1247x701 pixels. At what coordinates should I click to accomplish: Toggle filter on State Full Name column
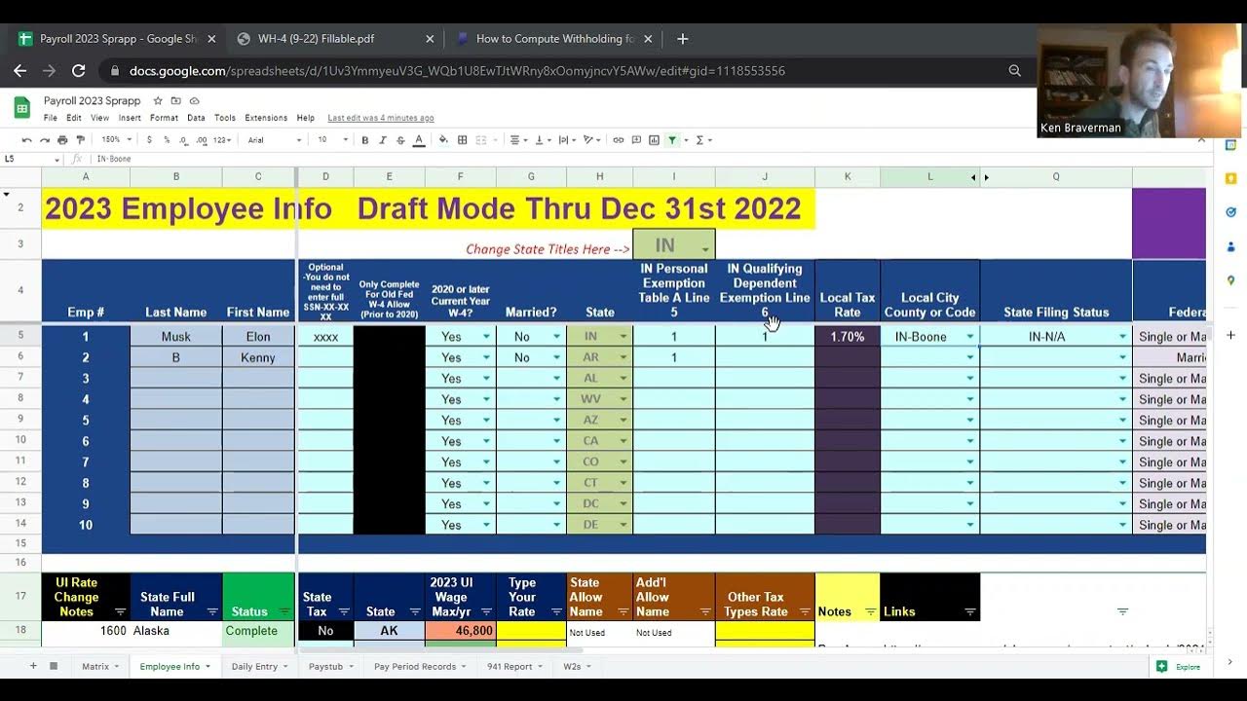click(212, 611)
